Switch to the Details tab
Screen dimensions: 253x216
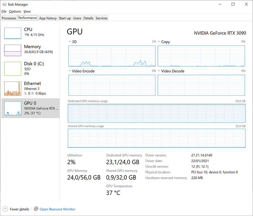89,18
